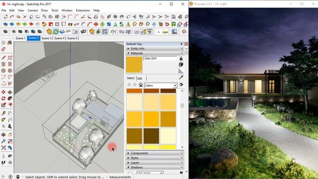Pick the pale cream swatch beside dark brown
The height and width of the screenshot is (179, 318).
pyautogui.click(x=168, y=136)
